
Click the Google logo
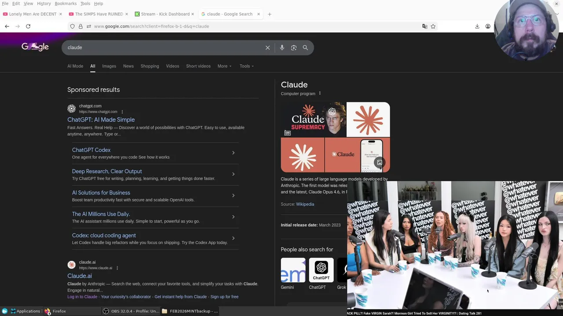(35, 47)
